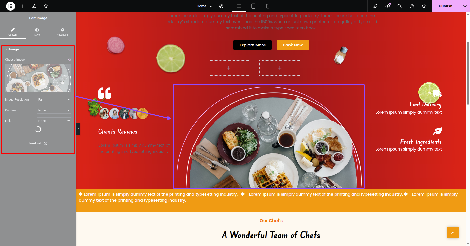This screenshot has height=246, width=470.
Task: Switch to the Style tab
Action: pyautogui.click(x=37, y=32)
